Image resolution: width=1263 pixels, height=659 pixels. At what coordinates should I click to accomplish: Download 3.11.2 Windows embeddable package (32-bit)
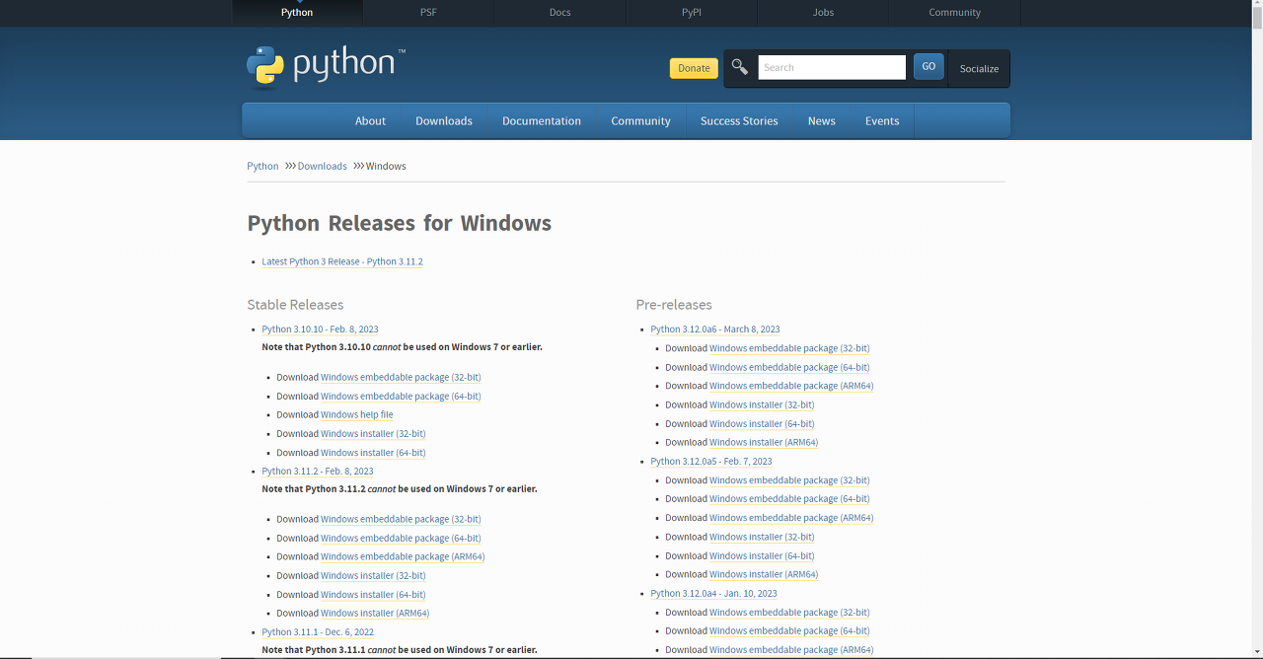(401, 519)
